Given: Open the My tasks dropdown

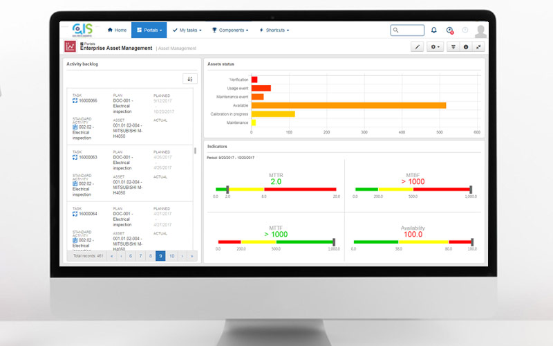Looking at the screenshot, I should tap(187, 30).
